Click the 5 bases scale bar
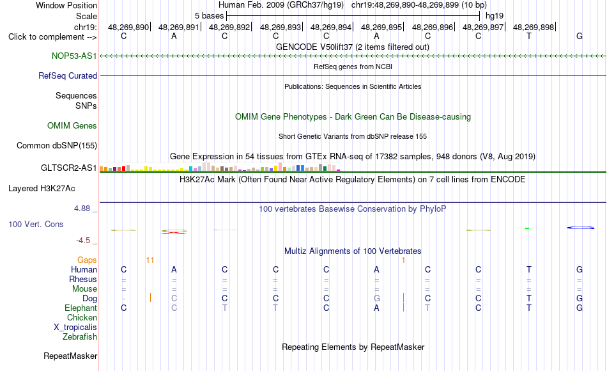This screenshot has height=371, width=607. click(353, 16)
